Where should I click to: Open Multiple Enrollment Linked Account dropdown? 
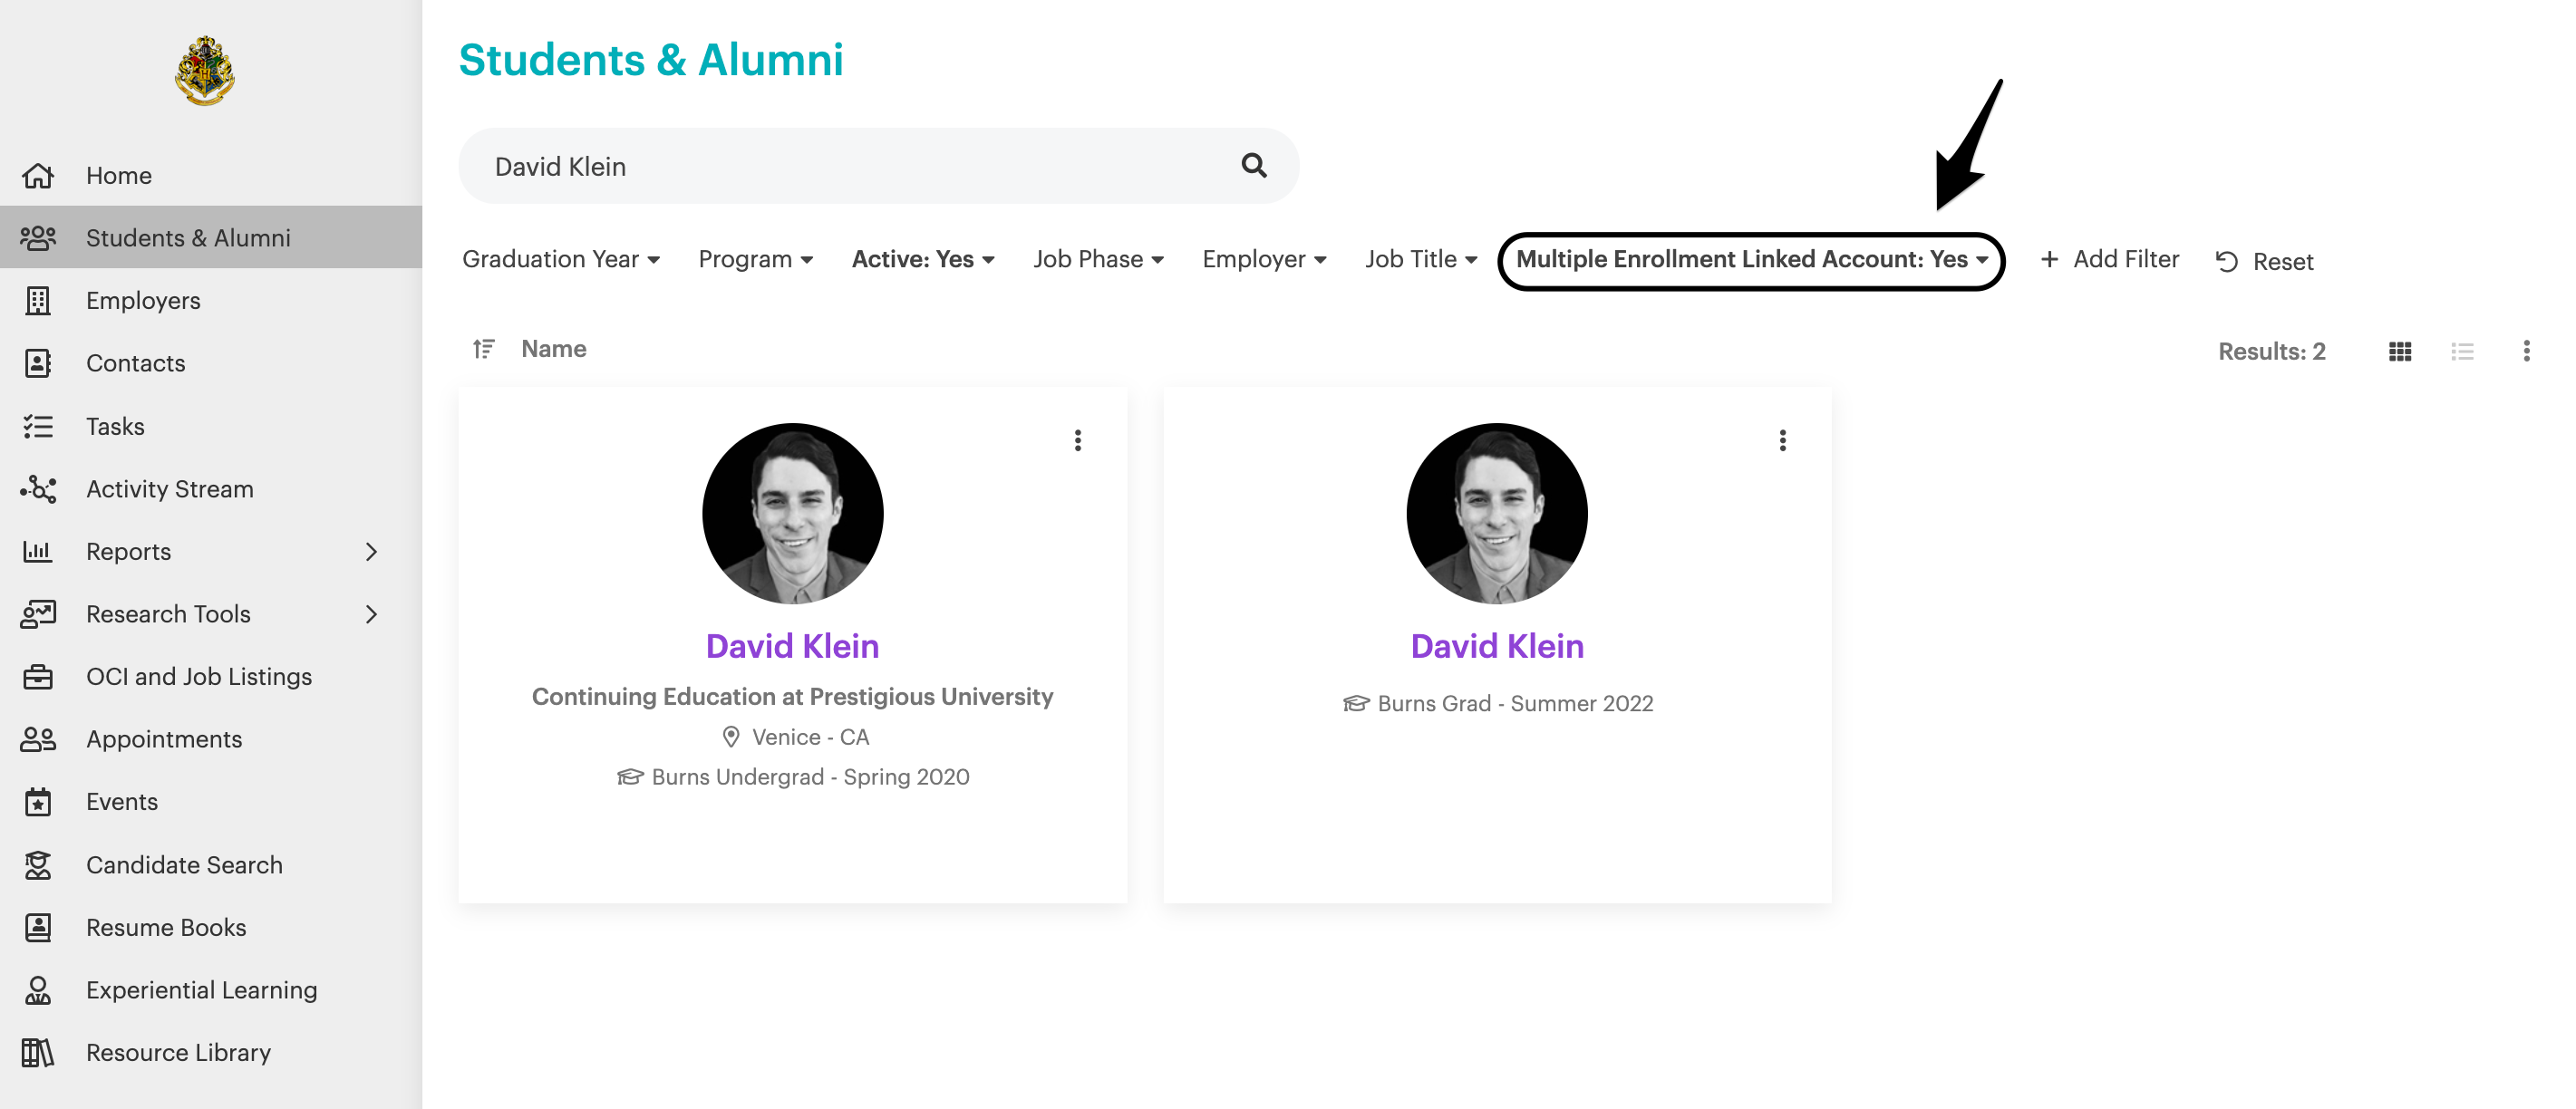(1751, 259)
